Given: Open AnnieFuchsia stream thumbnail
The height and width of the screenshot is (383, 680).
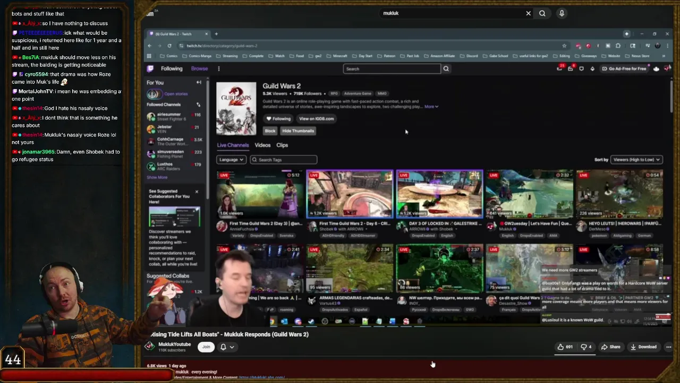Looking at the screenshot, I should tap(260, 194).
